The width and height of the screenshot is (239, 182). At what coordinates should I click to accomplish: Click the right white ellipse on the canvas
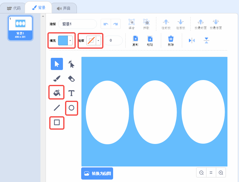(203, 112)
